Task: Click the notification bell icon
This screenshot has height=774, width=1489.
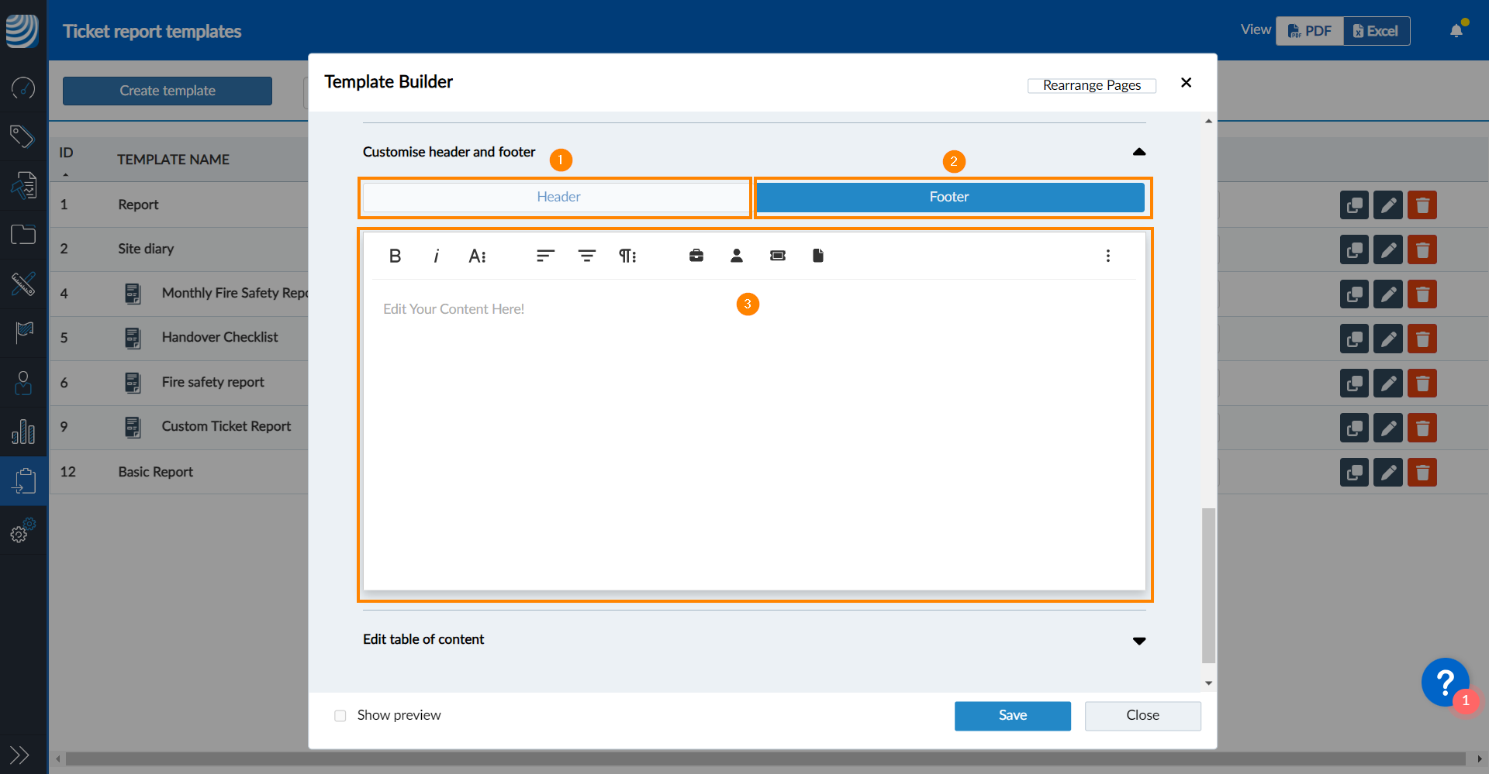Action: pyautogui.click(x=1456, y=31)
